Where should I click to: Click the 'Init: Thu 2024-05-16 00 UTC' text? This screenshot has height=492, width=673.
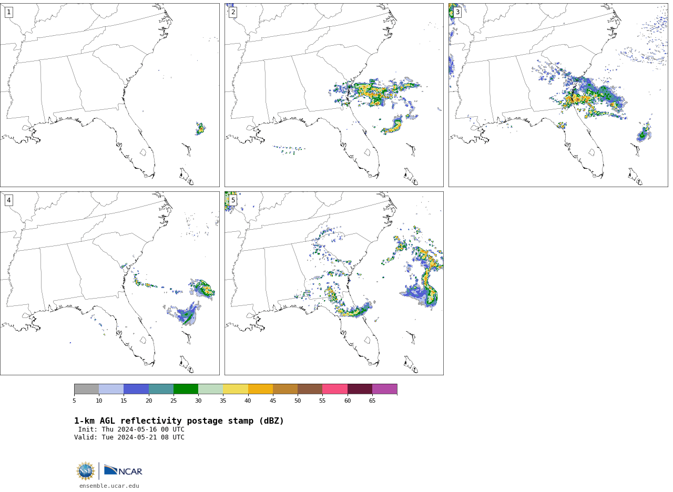tap(131, 429)
